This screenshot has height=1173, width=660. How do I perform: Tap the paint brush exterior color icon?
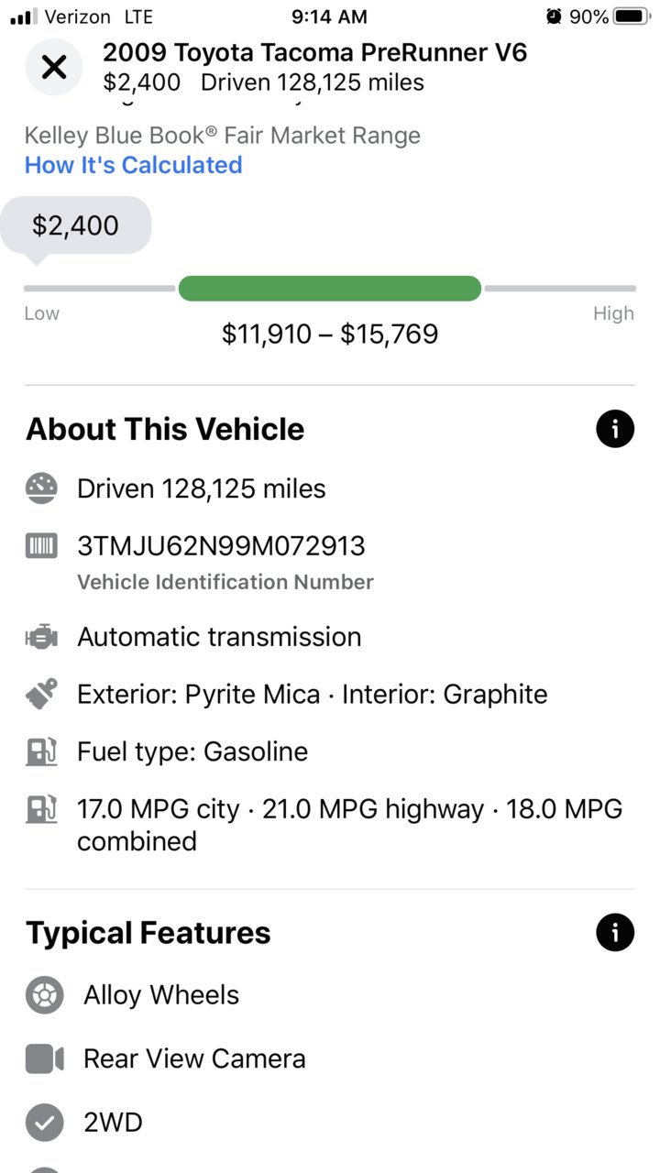[x=42, y=694]
